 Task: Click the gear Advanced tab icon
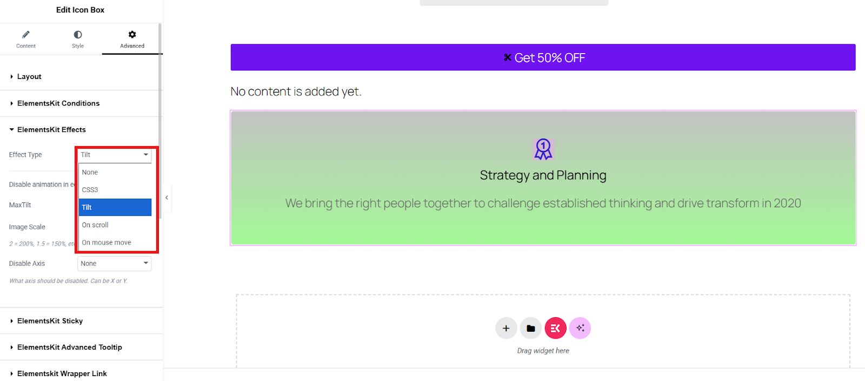[132, 35]
